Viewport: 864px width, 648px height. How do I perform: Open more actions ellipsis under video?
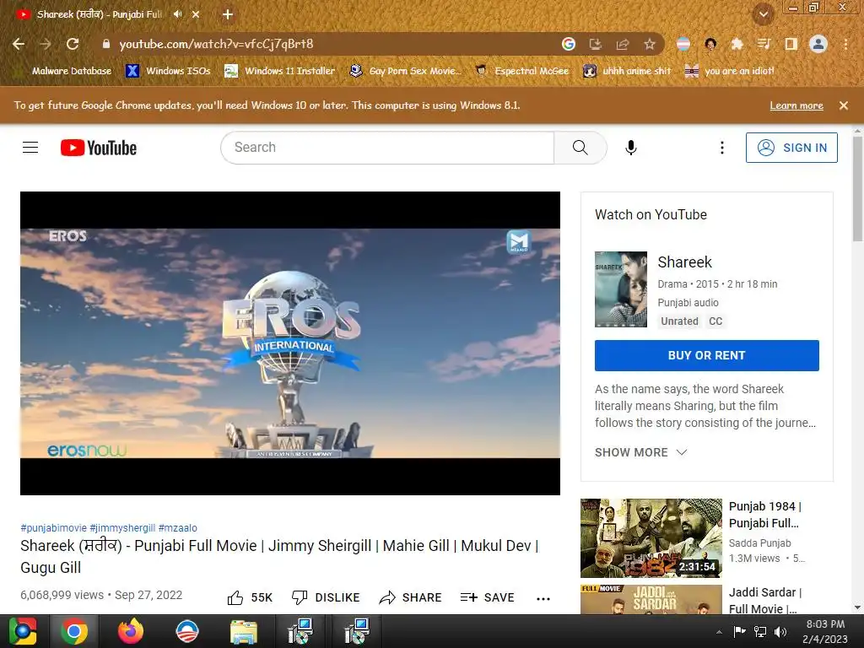(x=543, y=599)
